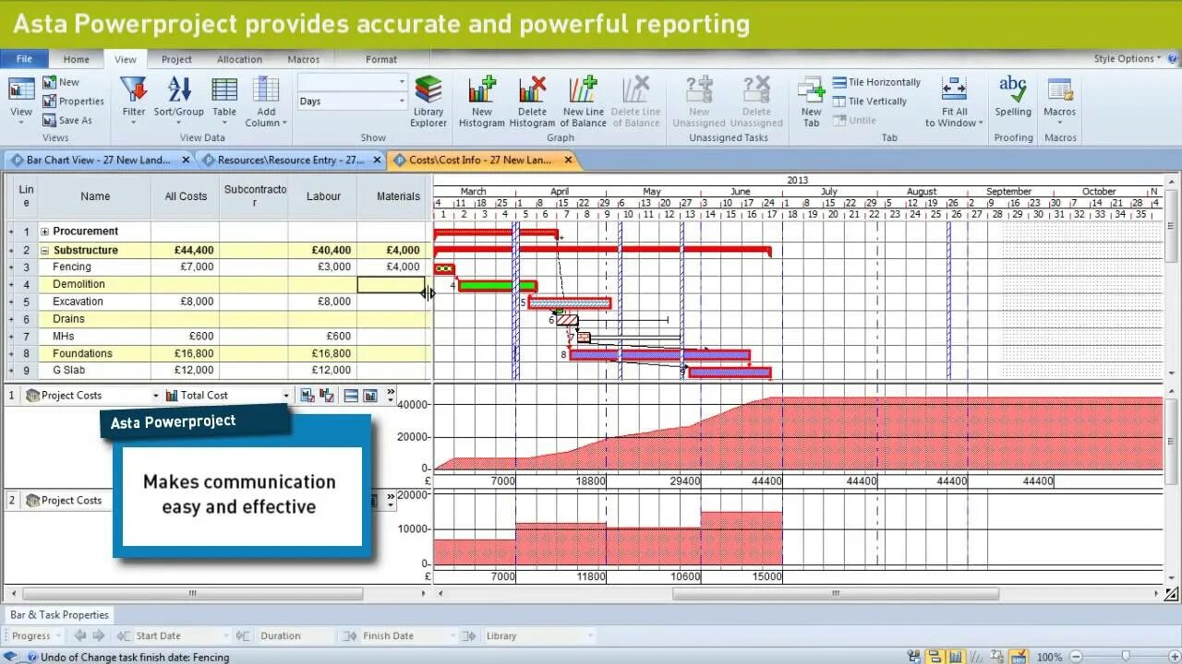Click the Labour column header

pyautogui.click(x=323, y=196)
